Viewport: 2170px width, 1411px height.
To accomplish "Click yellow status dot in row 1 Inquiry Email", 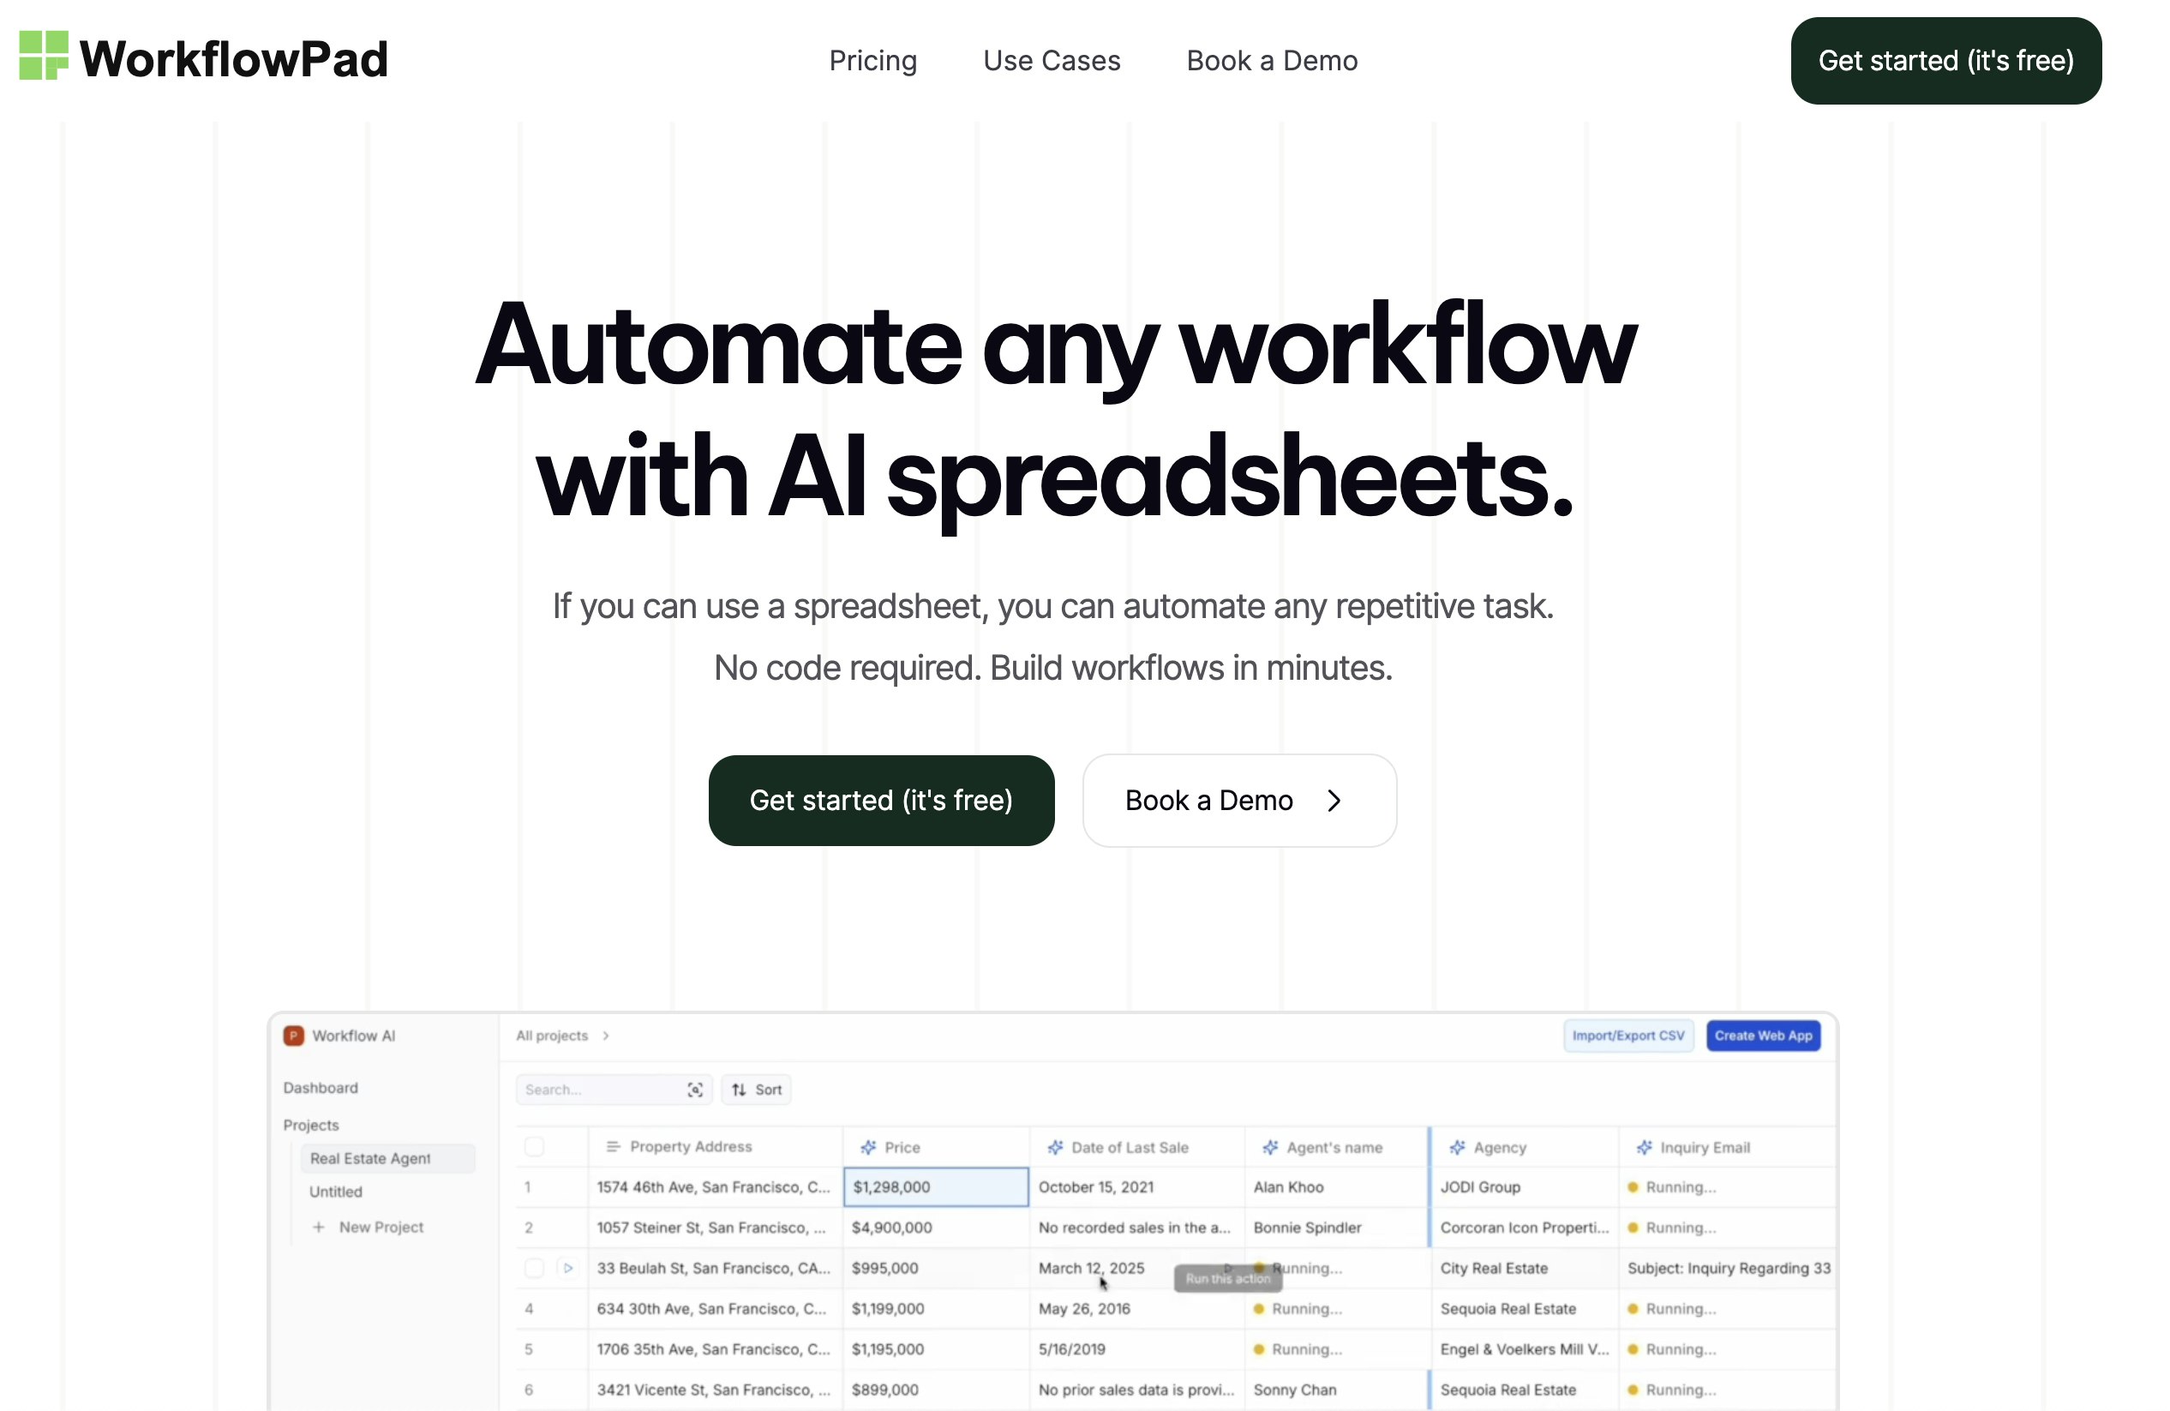I will click(1633, 1186).
